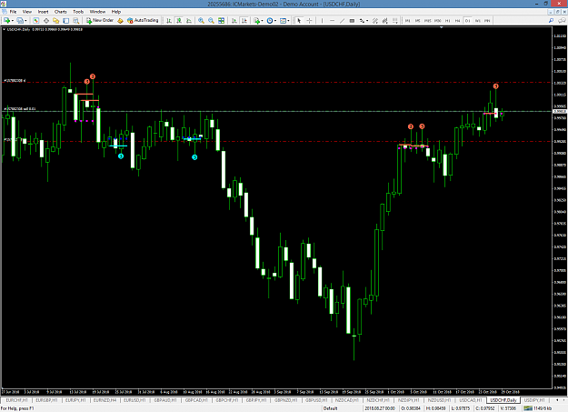The image size is (568, 412).
Task: Open the Help menu
Action: click(116, 12)
